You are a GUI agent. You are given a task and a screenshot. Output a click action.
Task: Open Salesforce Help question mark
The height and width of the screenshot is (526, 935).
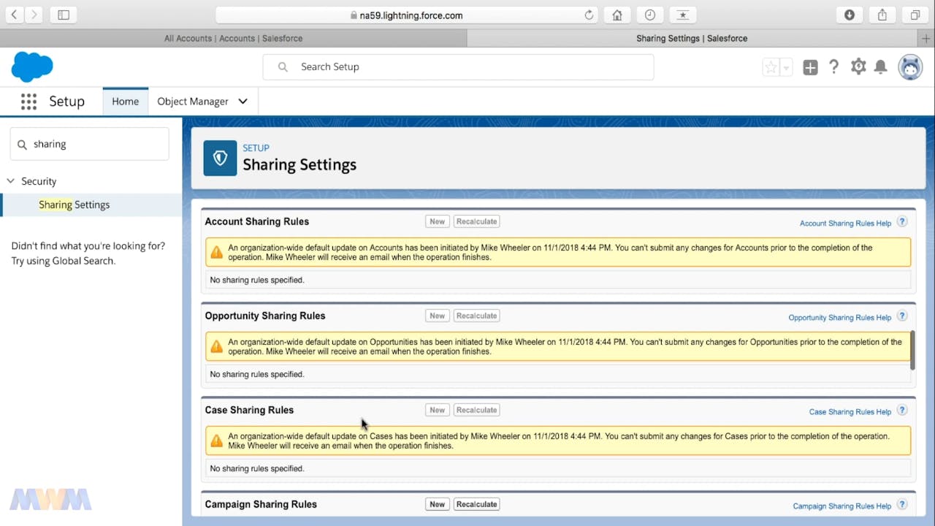tap(833, 67)
